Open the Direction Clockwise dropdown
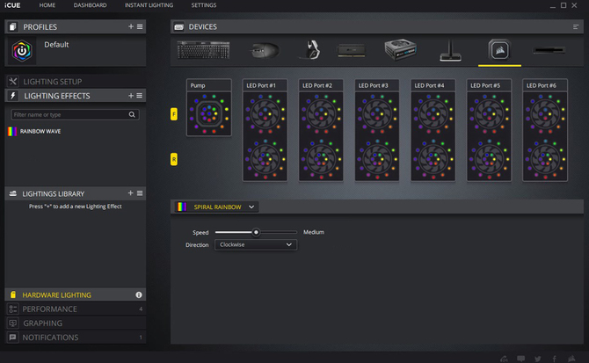 point(256,244)
